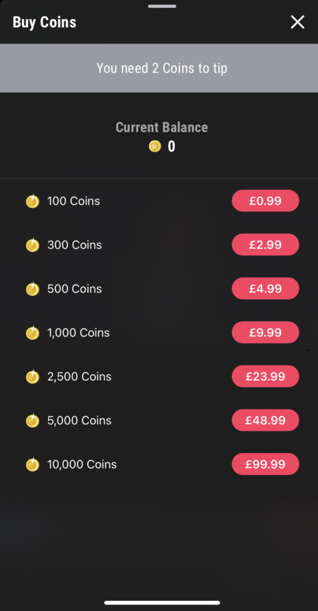Image resolution: width=318 pixels, height=611 pixels.
Task: Tap the coin icon beside 5,000 Coins
Action: [32, 421]
